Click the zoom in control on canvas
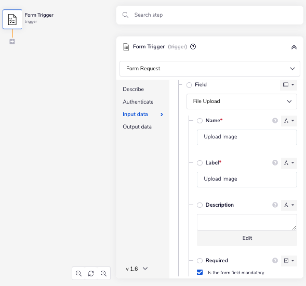Screen dimensions: 306x286 coord(104,273)
